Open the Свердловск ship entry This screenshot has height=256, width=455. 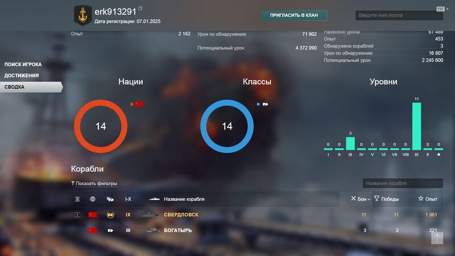pyautogui.click(x=181, y=215)
